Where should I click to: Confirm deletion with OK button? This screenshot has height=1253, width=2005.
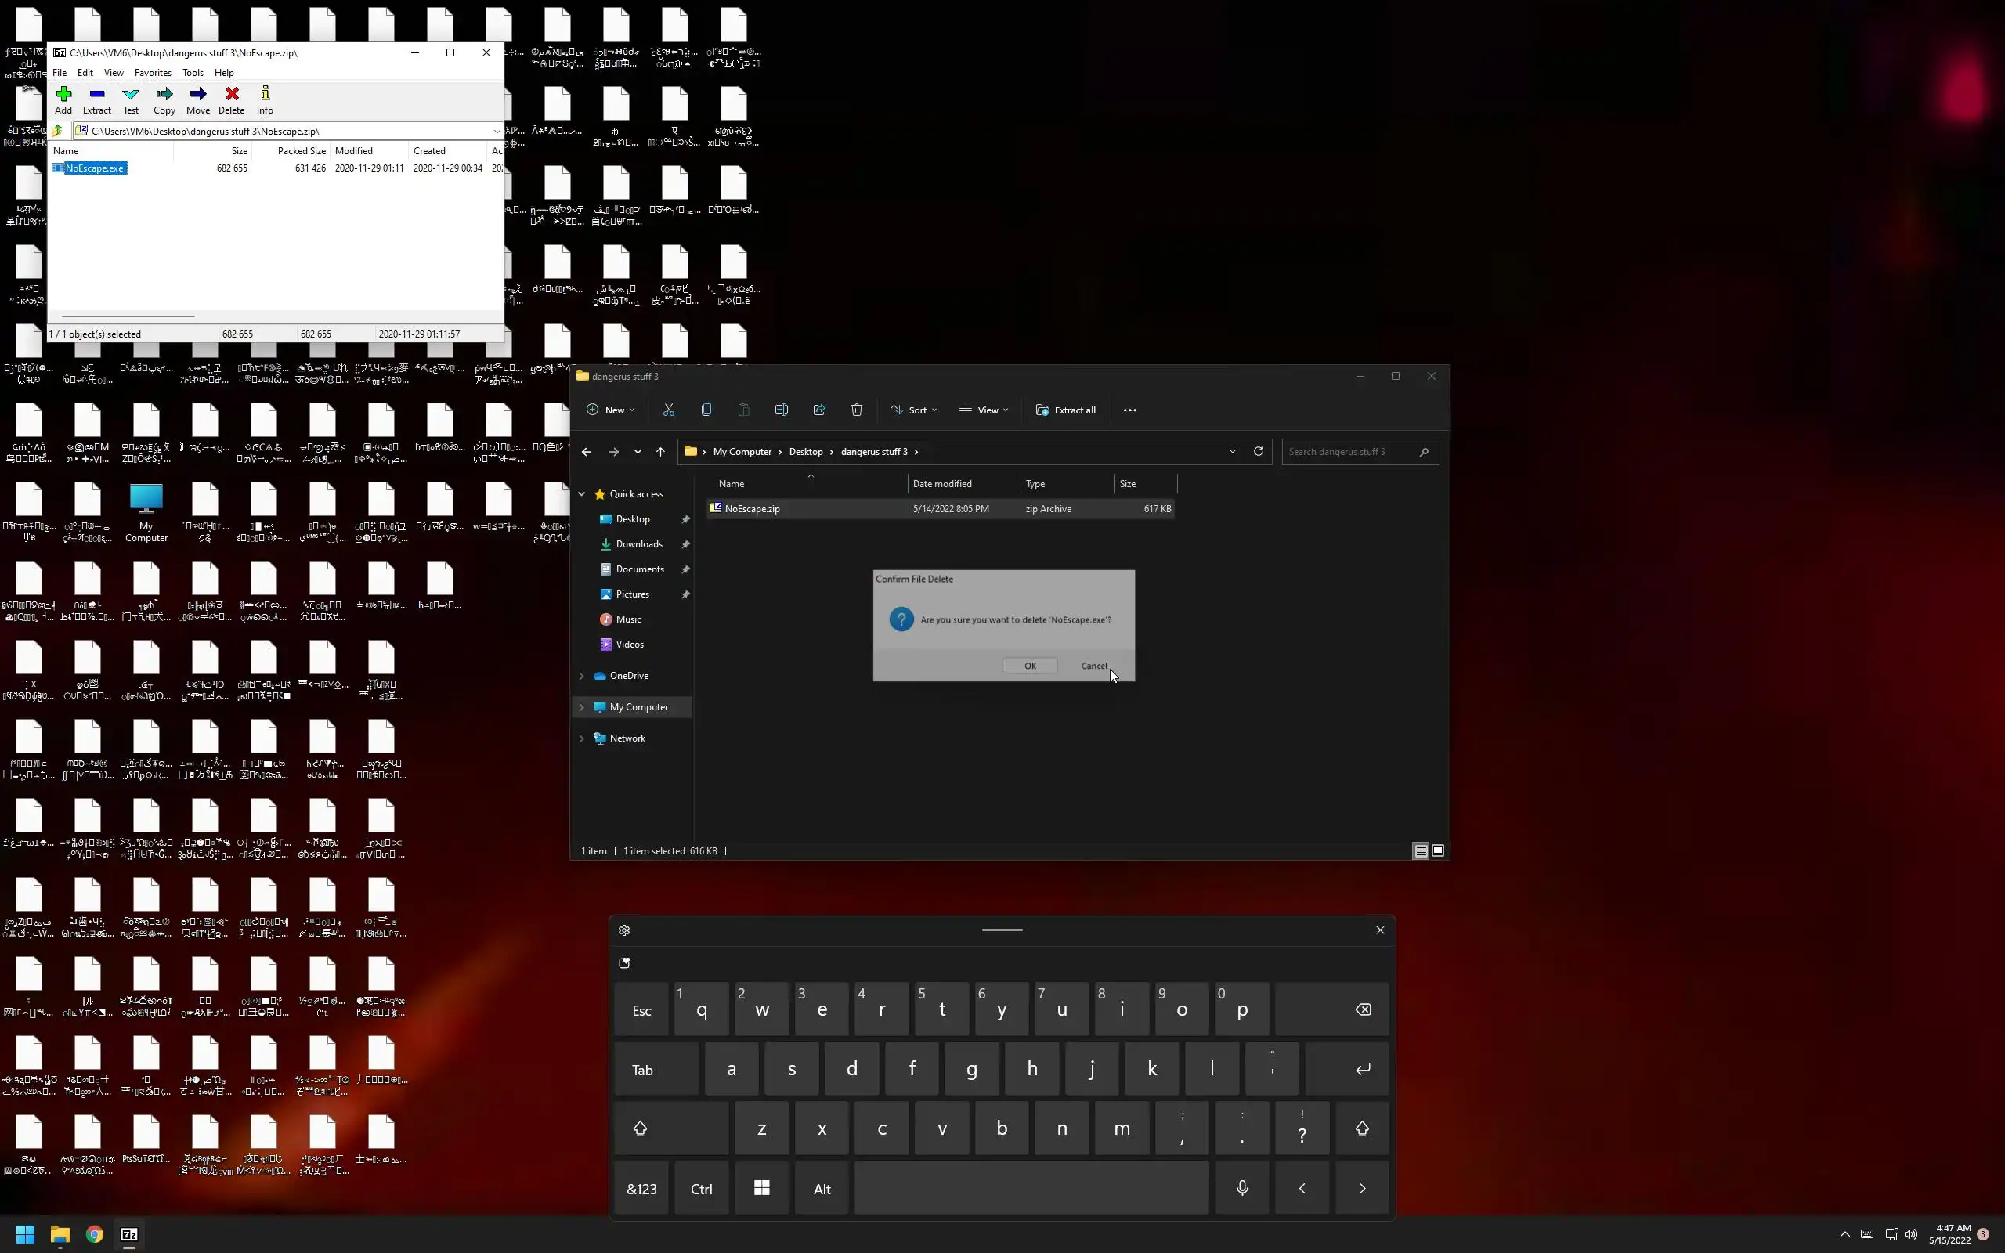tap(1029, 666)
